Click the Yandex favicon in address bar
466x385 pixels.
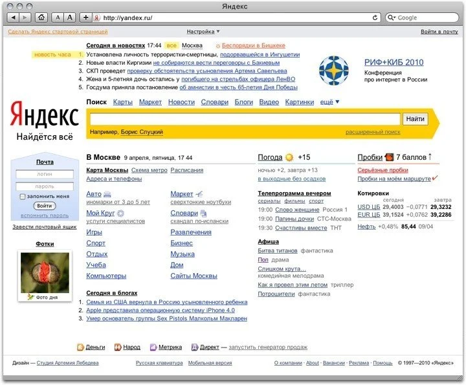tap(96, 18)
